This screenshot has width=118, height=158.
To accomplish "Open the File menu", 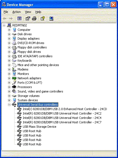I will click(x=6, y=12).
